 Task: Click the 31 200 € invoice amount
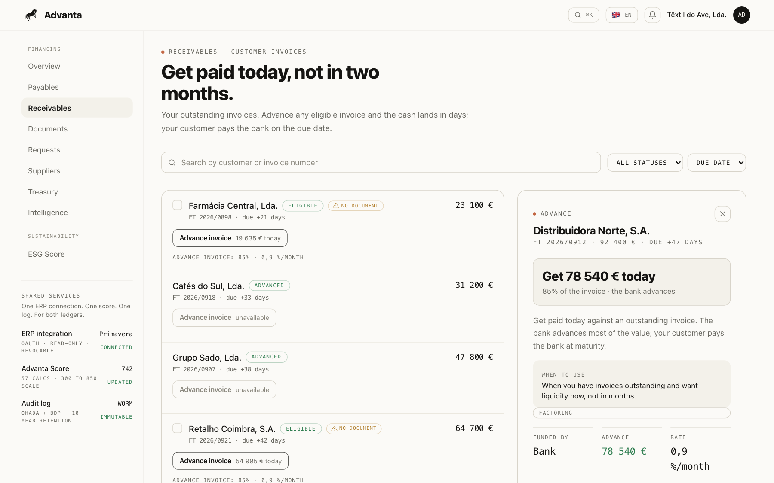[474, 285]
